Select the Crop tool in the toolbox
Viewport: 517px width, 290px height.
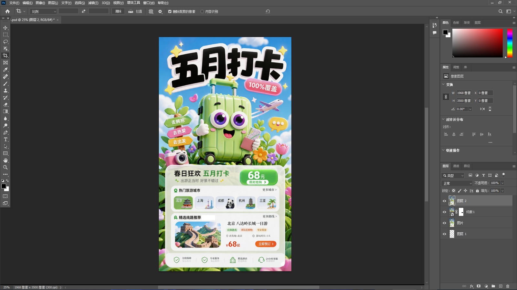pyautogui.click(x=5, y=55)
